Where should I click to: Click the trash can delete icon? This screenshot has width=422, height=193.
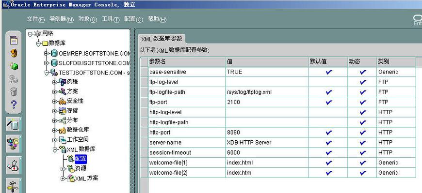(14, 91)
